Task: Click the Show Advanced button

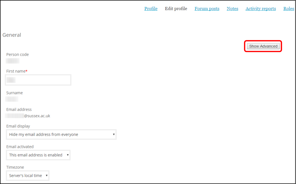Action: click(263, 46)
